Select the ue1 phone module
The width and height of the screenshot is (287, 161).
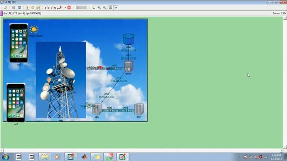19,43
